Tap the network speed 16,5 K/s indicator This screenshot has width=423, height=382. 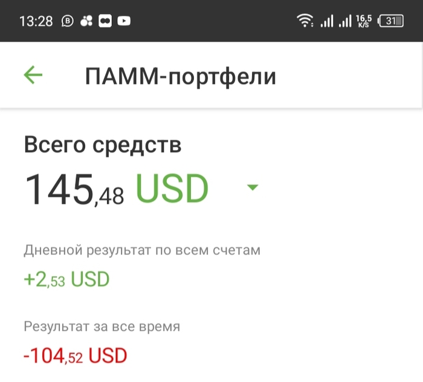pyautogui.click(x=364, y=21)
